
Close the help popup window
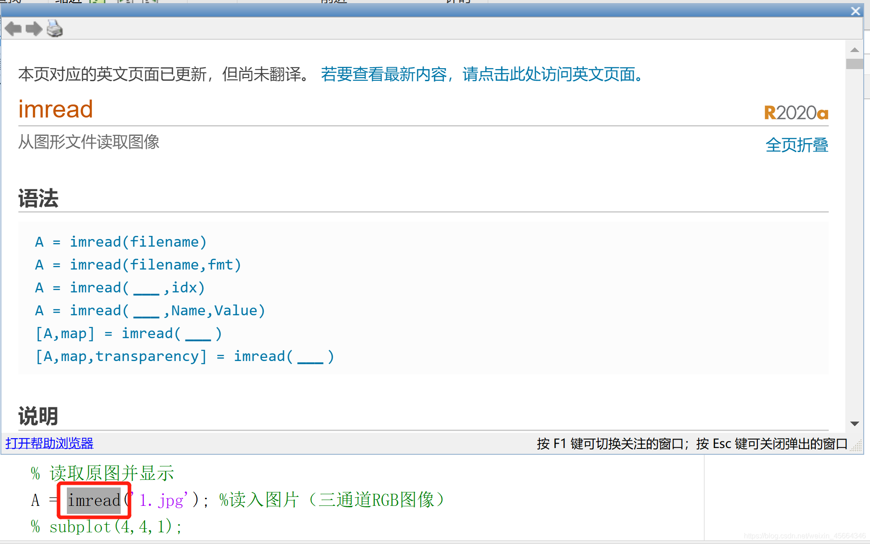tap(855, 11)
